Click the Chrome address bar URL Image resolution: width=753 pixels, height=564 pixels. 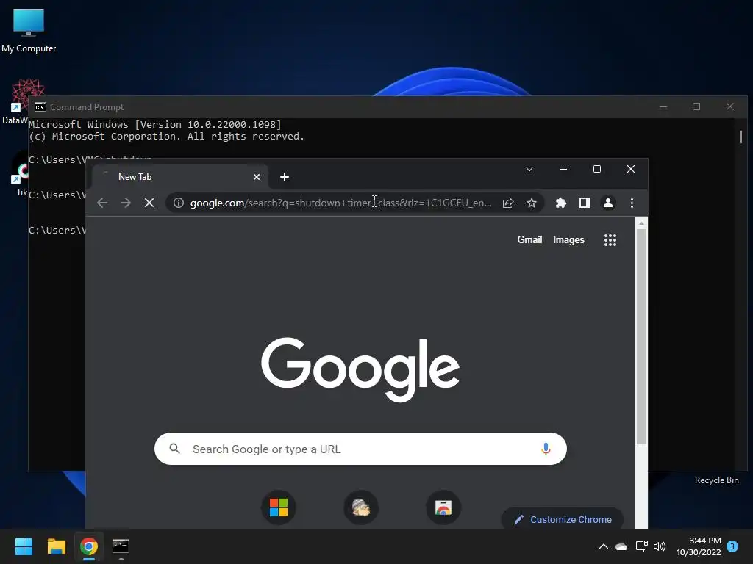point(340,203)
